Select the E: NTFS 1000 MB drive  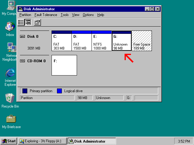point(102,41)
